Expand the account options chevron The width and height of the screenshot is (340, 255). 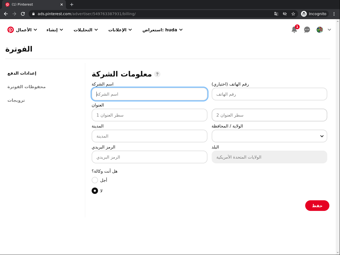pyautogui.click(x=329, y=30)
